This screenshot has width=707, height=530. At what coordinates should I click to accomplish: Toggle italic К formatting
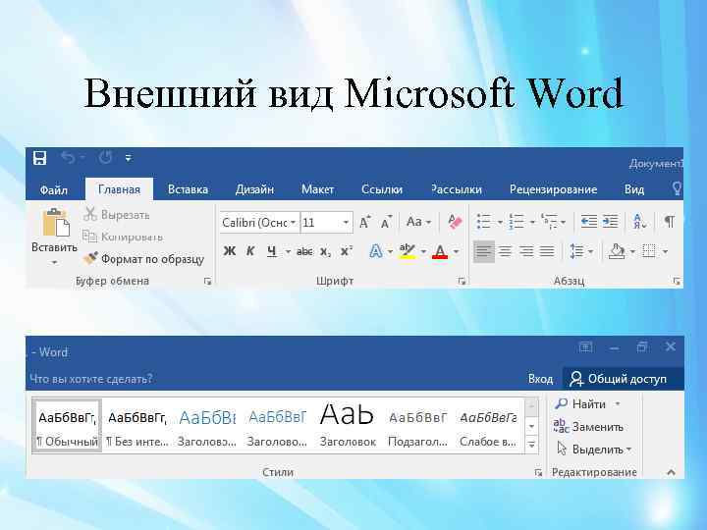[250, 251]
